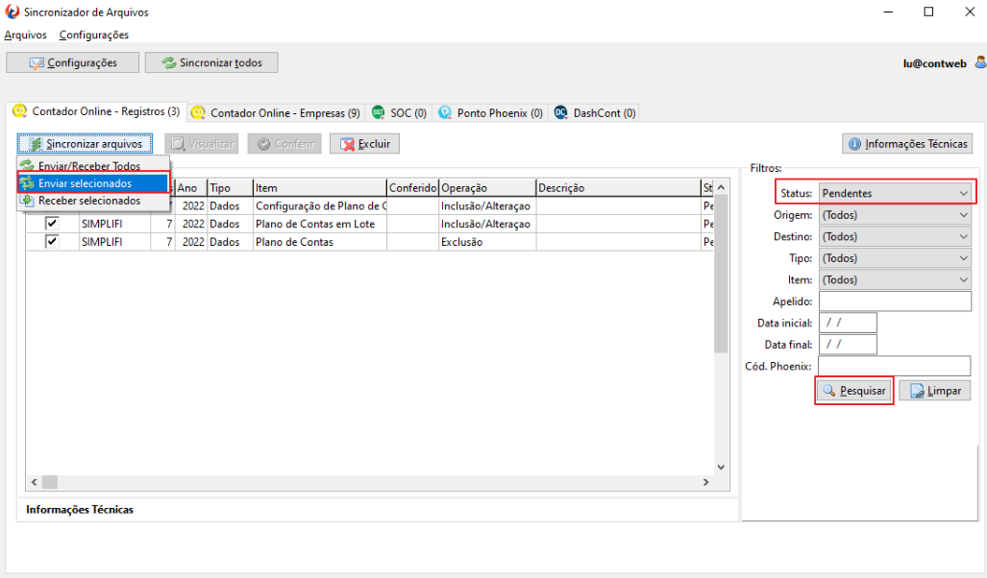Click the Contador Online - Registros tab icon
This screenshot has height=578, width=987.
(x=20, y=111)
